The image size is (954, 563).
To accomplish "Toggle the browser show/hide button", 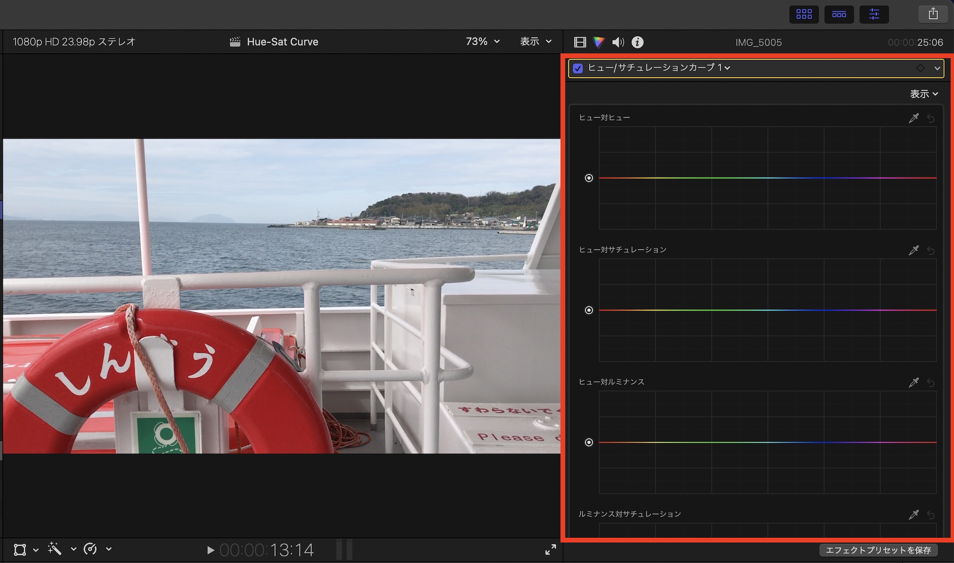I will (804, 14).
